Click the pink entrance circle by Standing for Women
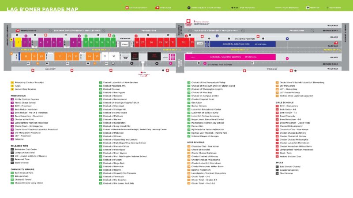The width and height of the screenshot is (353, 198). 205,63
